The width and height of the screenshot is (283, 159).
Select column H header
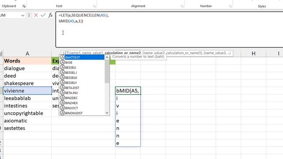tap(253, 53)
